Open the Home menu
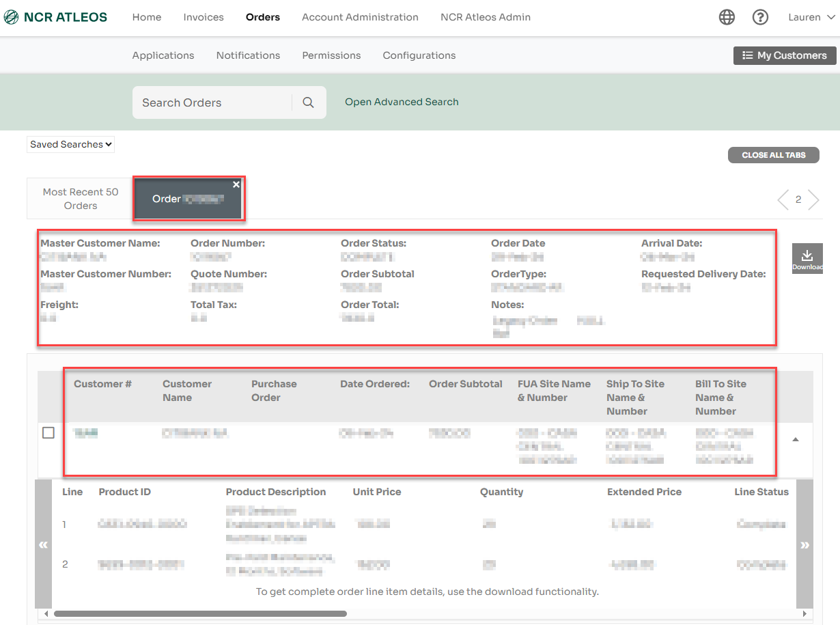This screenshot has height=625, width=840. (x=147, y=17)
